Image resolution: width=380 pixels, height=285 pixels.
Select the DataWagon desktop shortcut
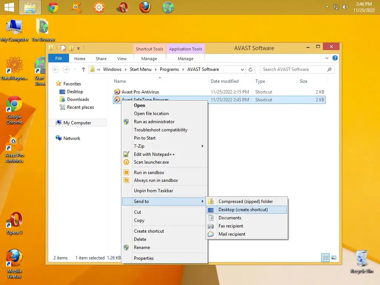14,69
